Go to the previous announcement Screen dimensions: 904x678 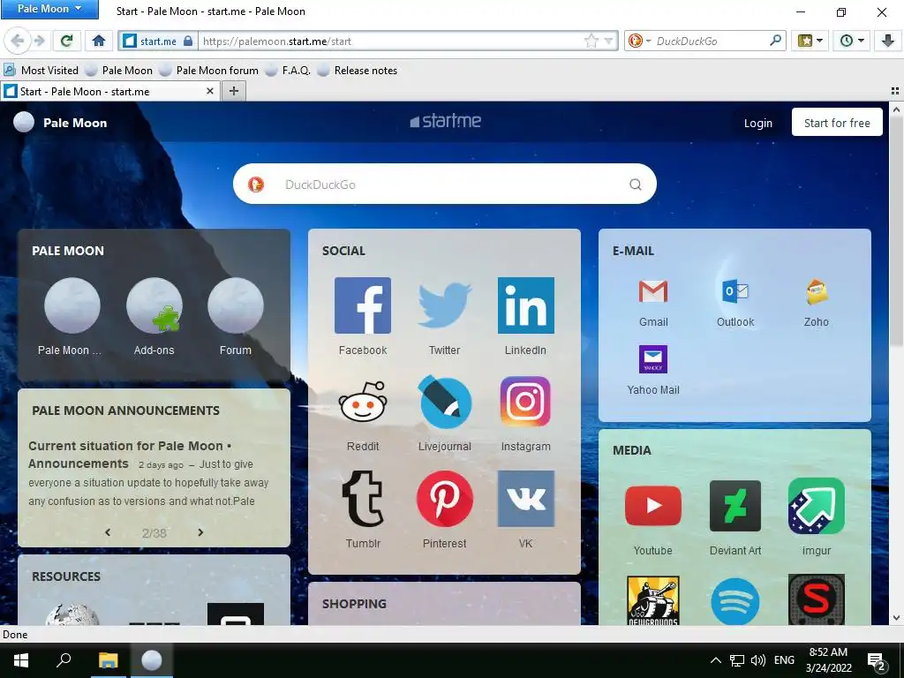point(107,532)
